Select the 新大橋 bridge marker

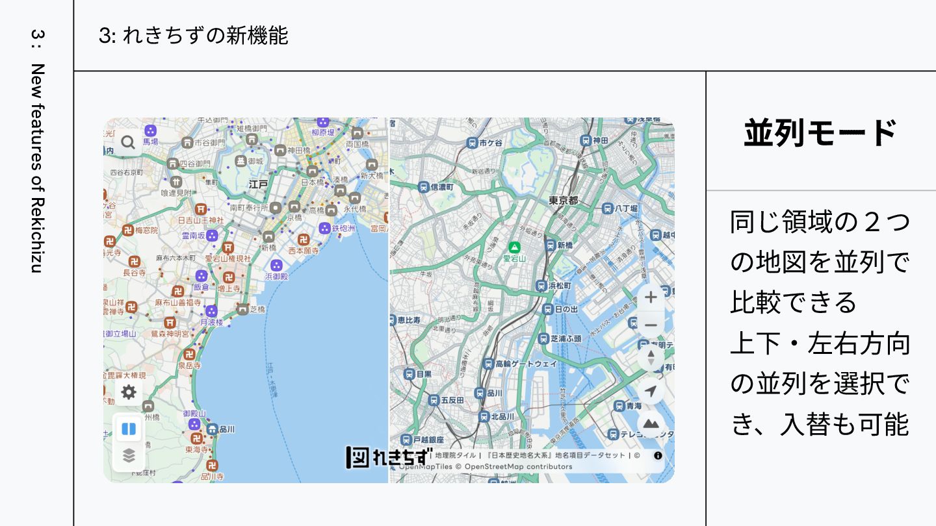[x=371, y=165]
